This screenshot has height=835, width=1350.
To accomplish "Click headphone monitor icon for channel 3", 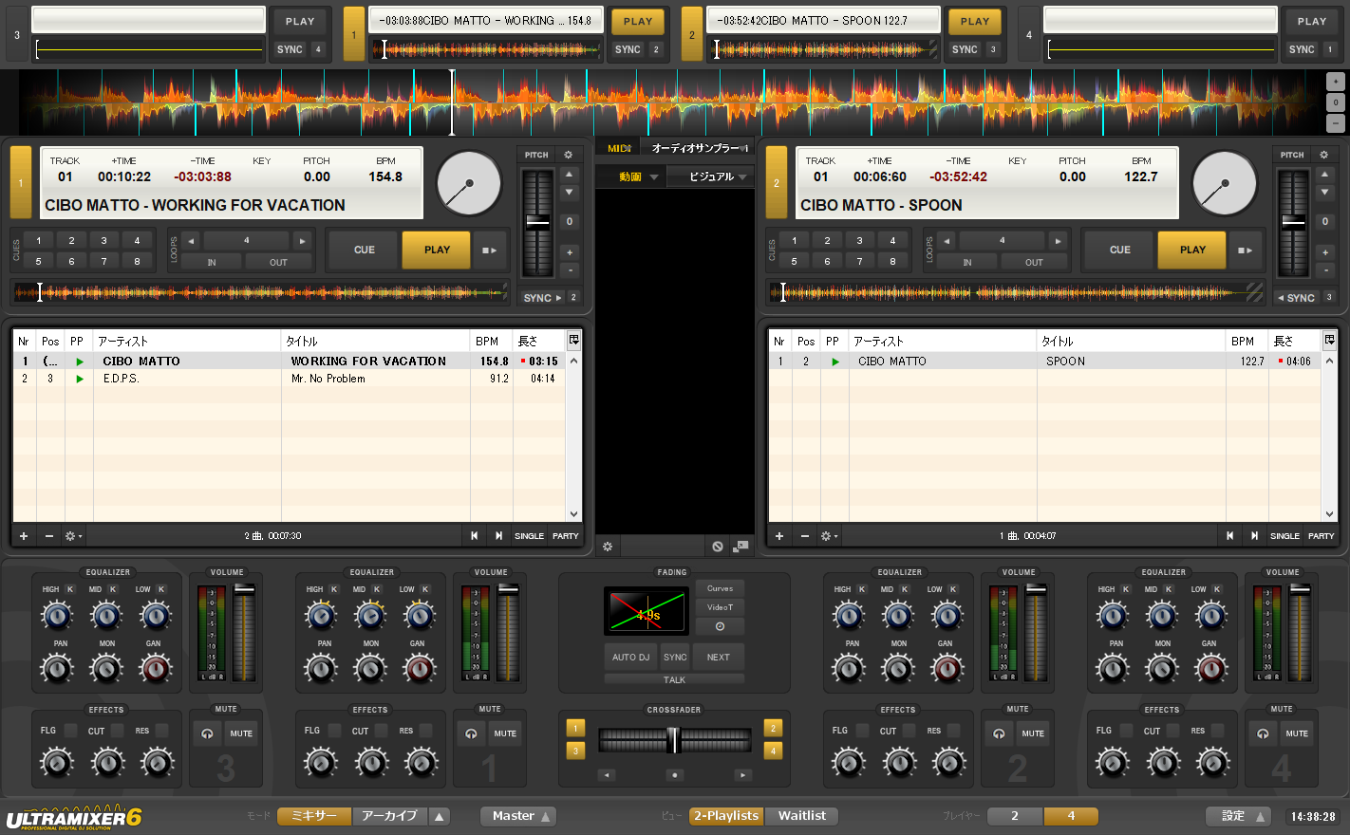I will [207, 733].
